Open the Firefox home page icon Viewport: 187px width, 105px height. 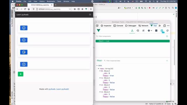[29, 9]
